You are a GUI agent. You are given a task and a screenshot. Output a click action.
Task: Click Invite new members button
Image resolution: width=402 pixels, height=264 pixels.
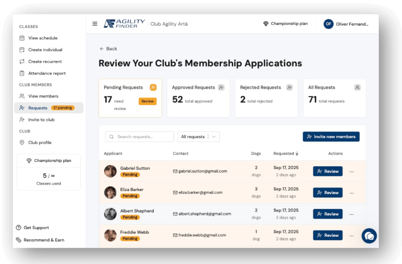pyautogui.click(x=331, y=137)
